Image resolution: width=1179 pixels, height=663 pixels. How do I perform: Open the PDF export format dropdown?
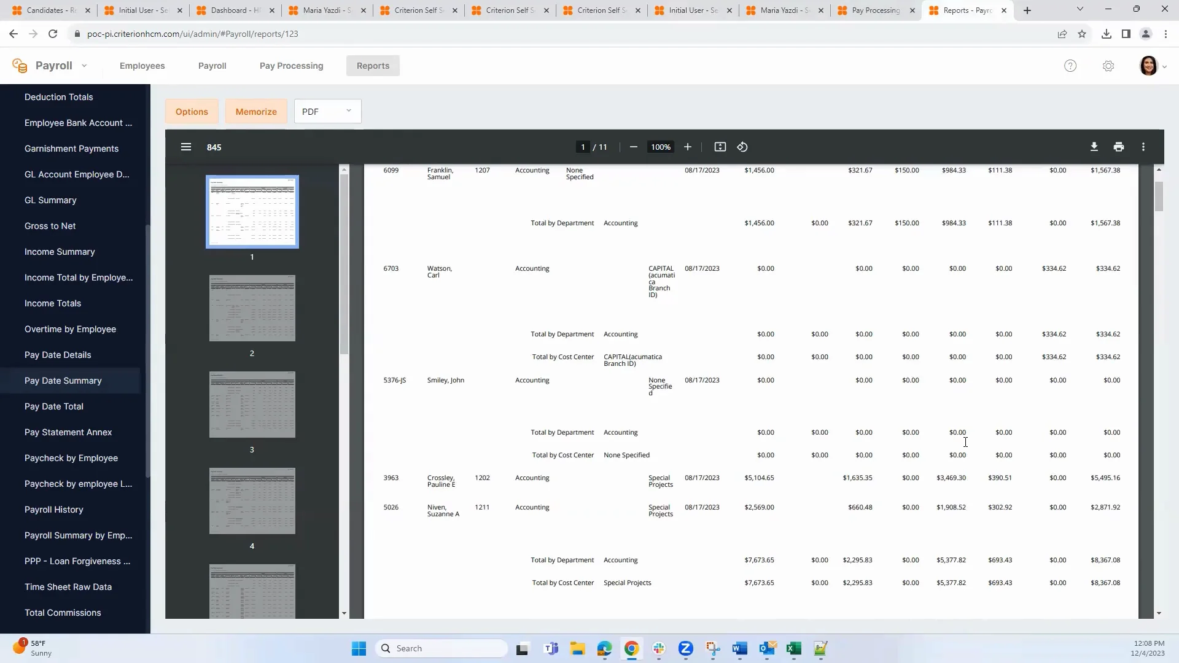click(x=328, y=111)
